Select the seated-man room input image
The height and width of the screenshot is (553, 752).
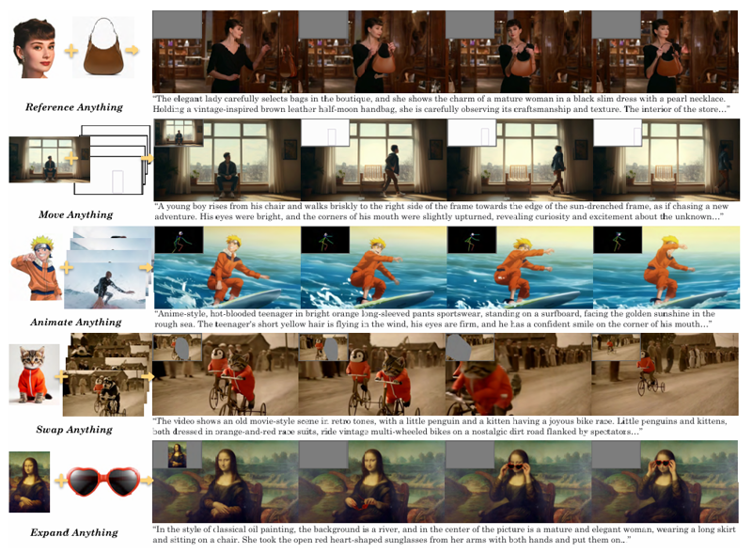coord(49,159)
